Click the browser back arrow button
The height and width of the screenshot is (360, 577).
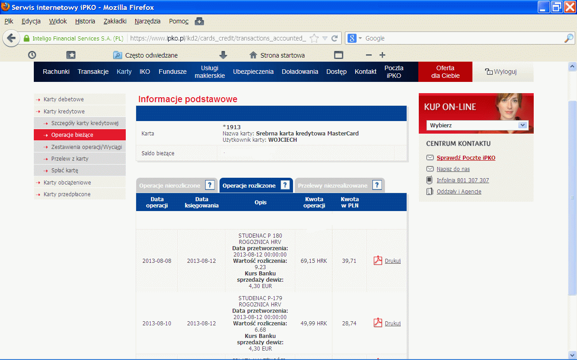pyautogui.click(x=11, y=38)
